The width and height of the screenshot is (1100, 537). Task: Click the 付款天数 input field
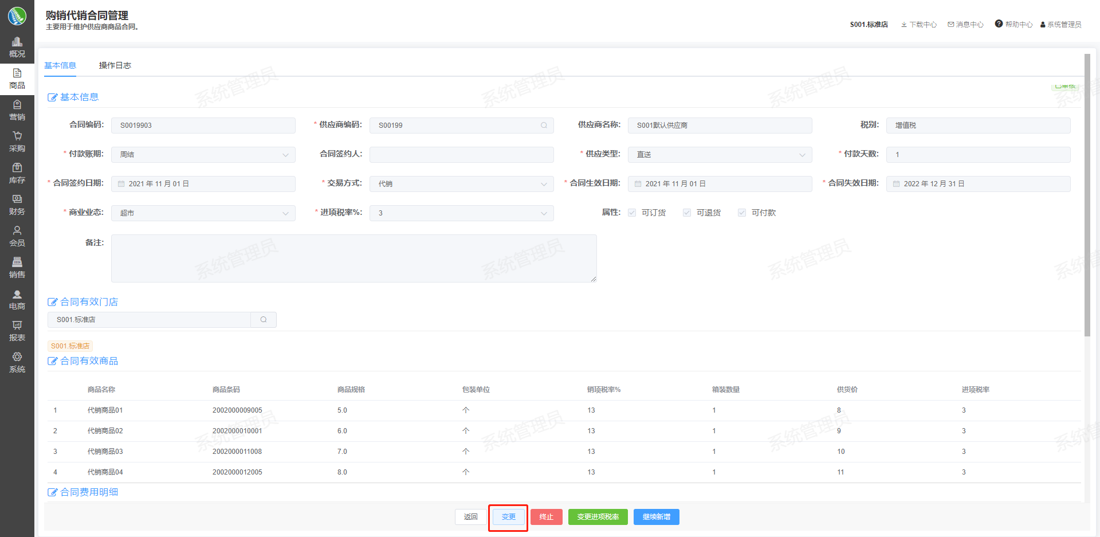(979, 155)
